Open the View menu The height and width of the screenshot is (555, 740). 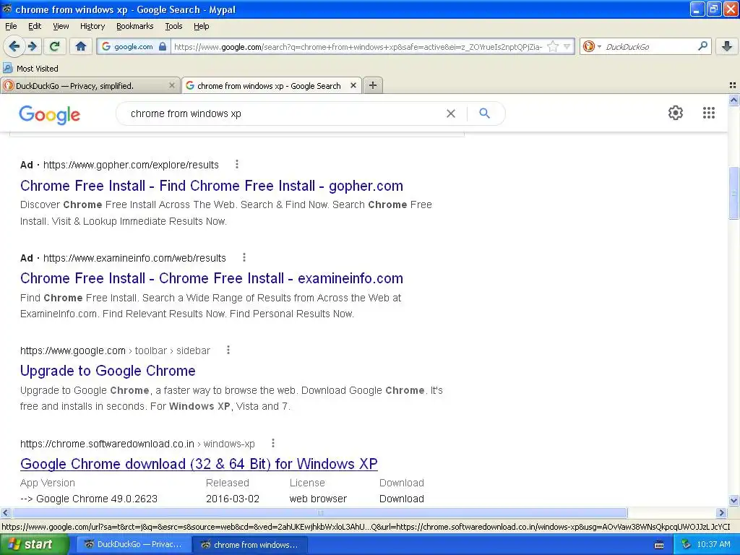(61, 26)
